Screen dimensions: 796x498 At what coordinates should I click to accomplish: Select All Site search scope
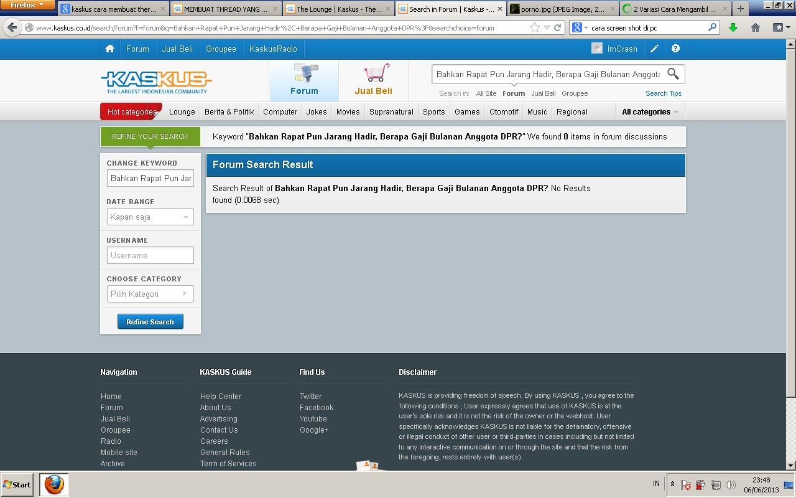[x=486, y=93]
